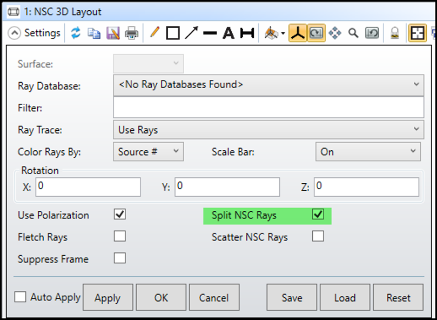437x320 pixels.
Task: Disable the Split NSC Rays option
Action: pos(318,215)
